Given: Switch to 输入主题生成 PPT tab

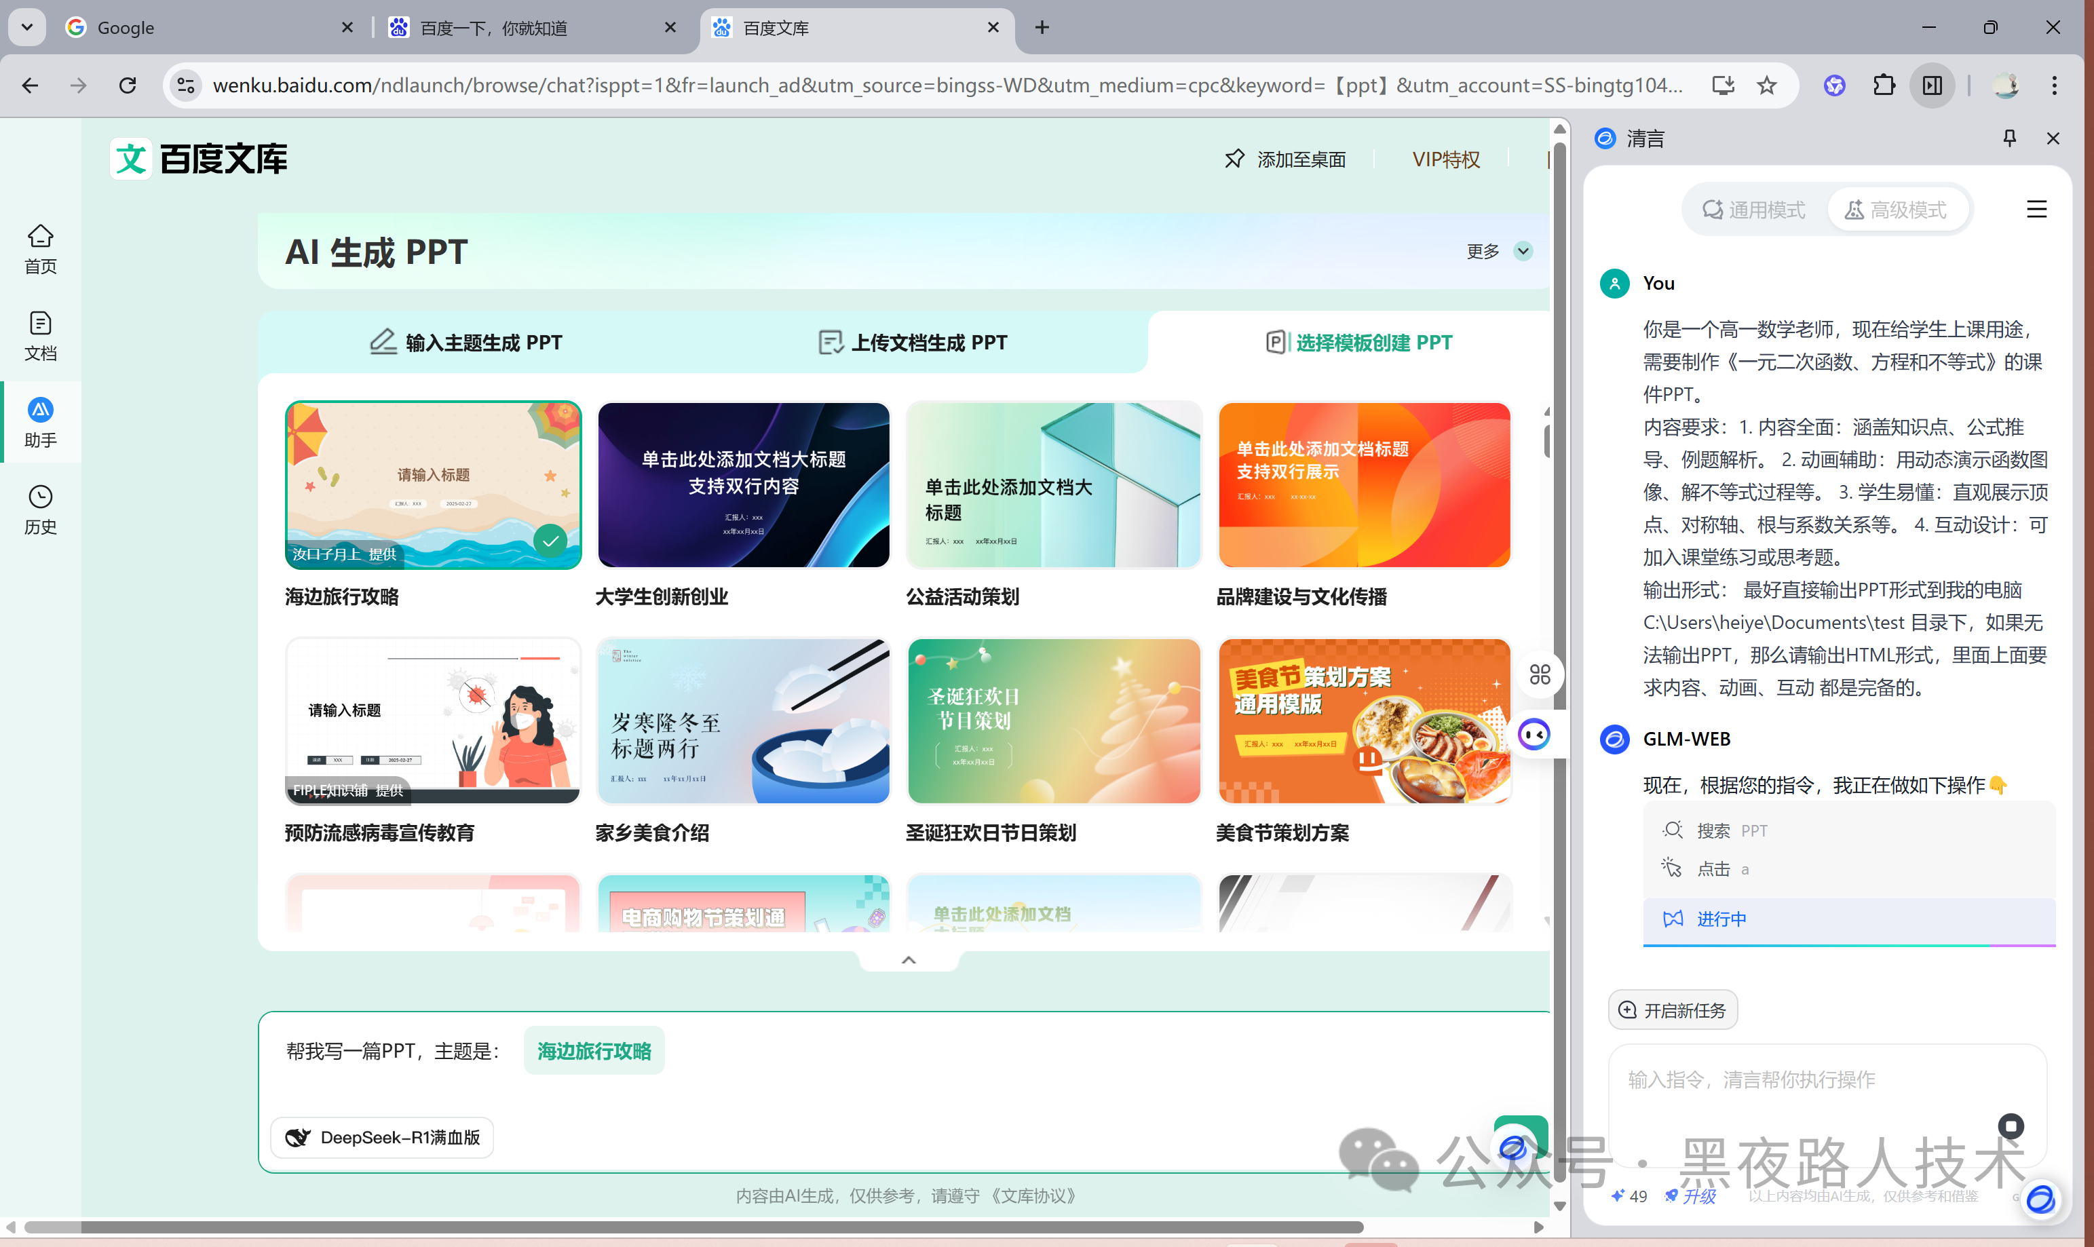Looking at the screenshot, I should coord(468,342).
